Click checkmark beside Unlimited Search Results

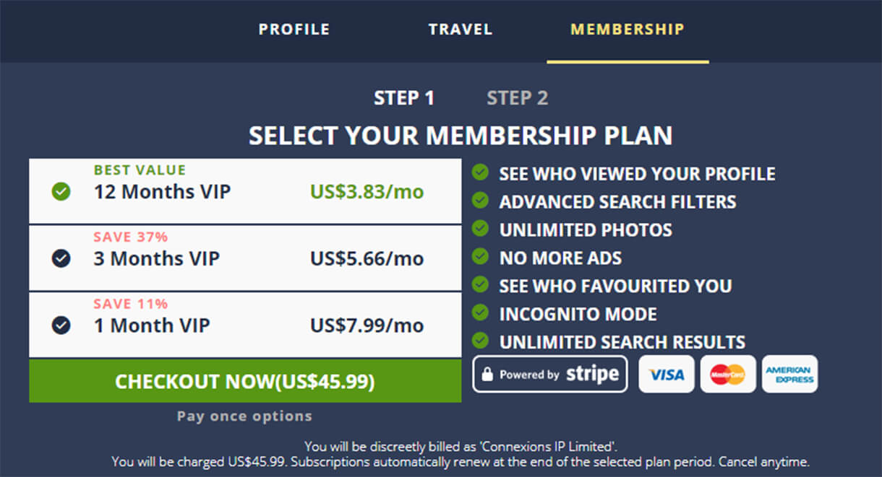click(x=480, y=340)
